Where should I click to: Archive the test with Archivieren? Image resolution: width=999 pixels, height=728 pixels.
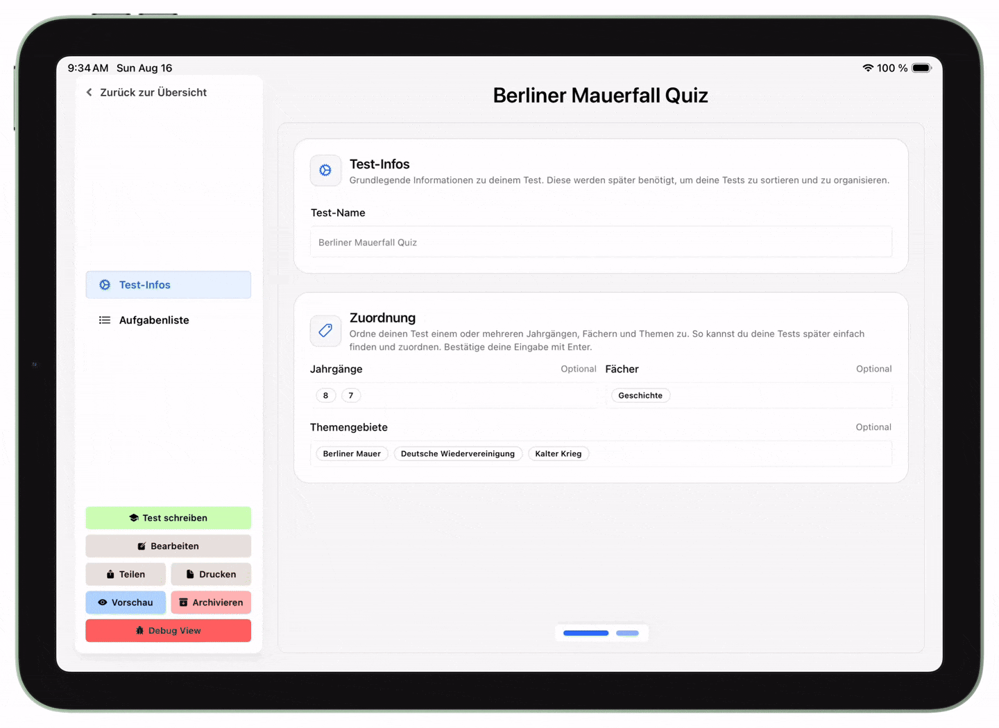(211, 603)
